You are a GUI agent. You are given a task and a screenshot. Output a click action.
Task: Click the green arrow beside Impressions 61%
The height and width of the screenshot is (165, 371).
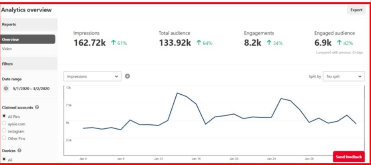click(x=113, y=43)
